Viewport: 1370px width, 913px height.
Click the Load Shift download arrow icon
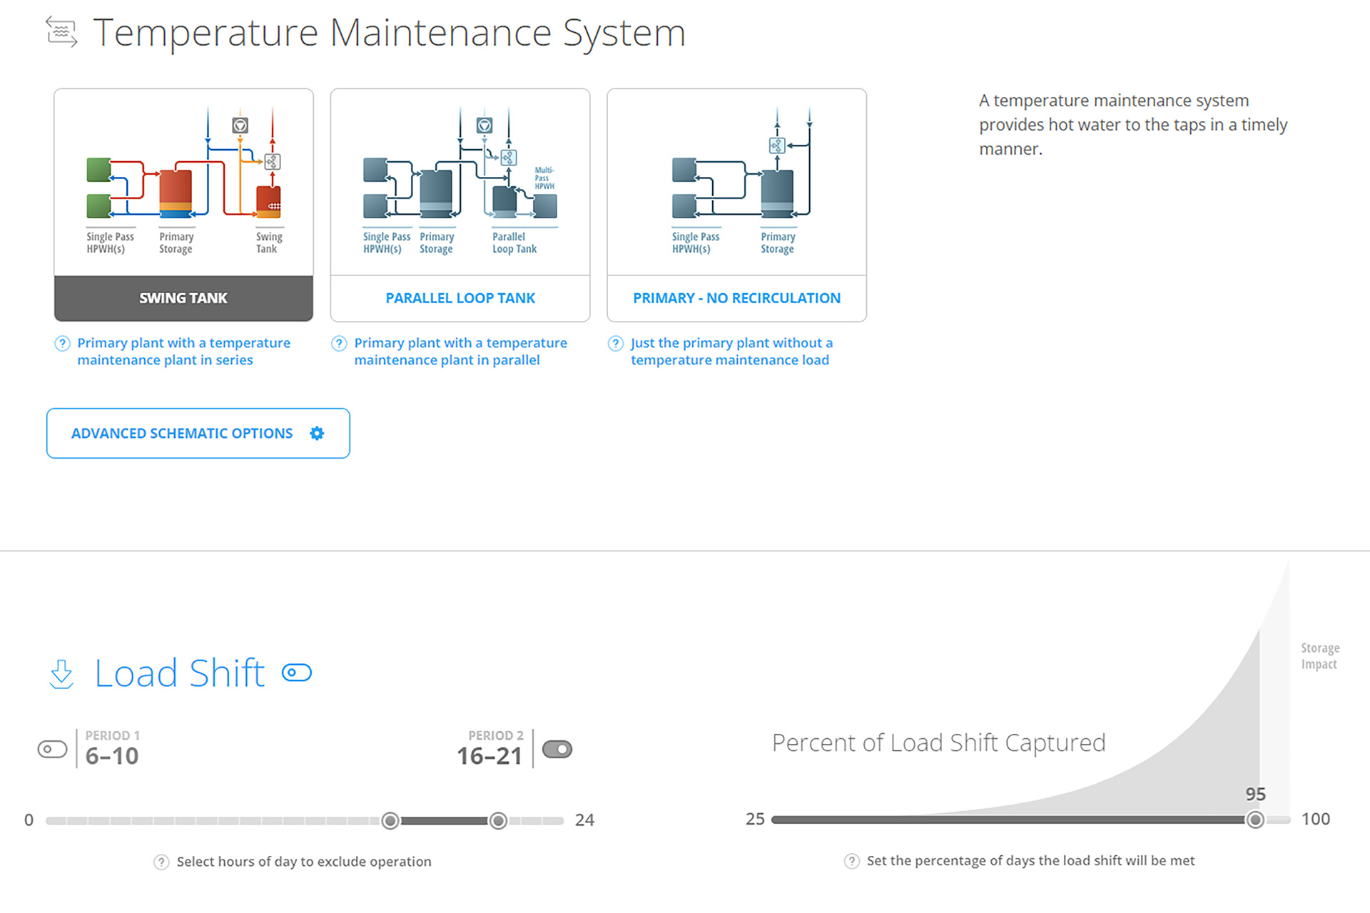[61, 673]
